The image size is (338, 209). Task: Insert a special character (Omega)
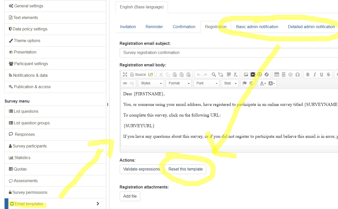(297, 74)
